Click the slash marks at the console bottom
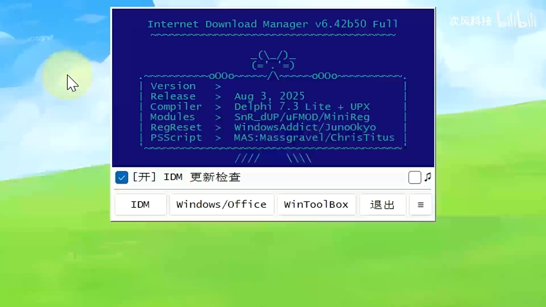546x307 pixels. pos(272,158)
